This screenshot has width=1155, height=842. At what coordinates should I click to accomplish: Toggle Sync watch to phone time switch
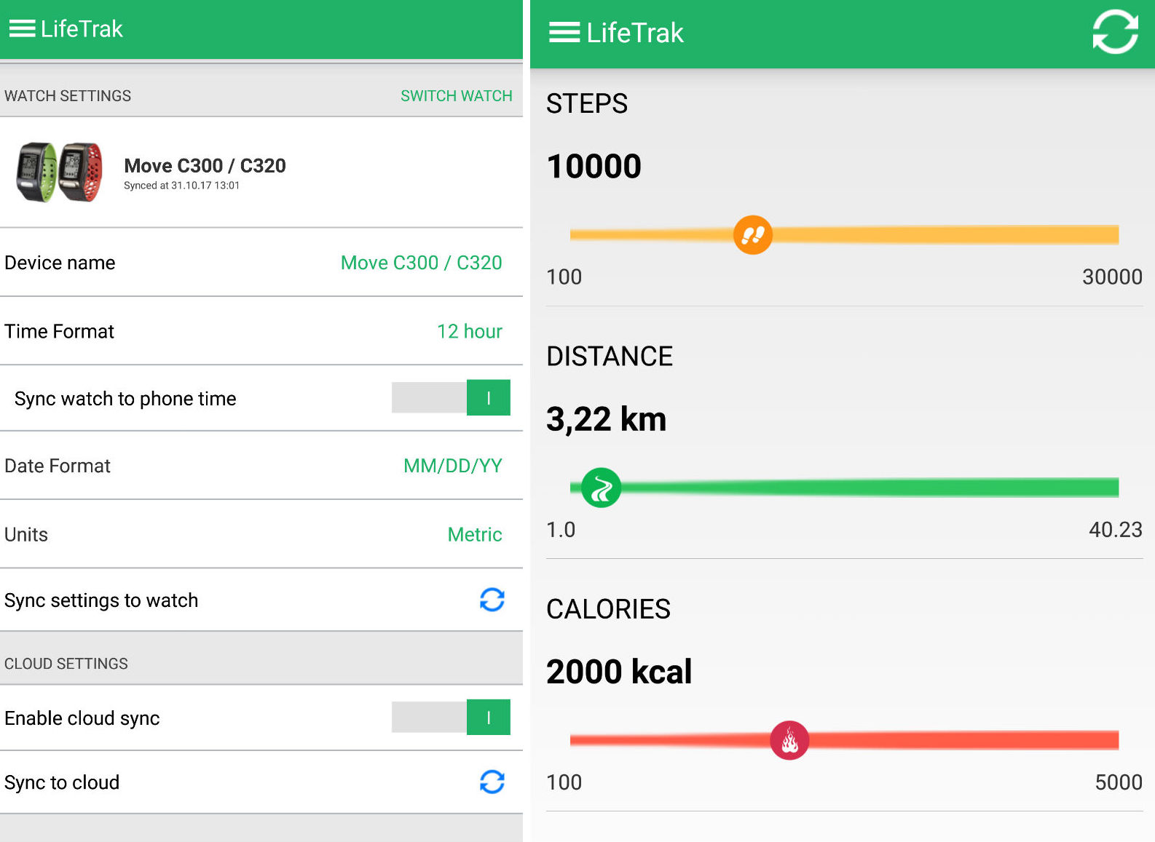tap(451, 397)
